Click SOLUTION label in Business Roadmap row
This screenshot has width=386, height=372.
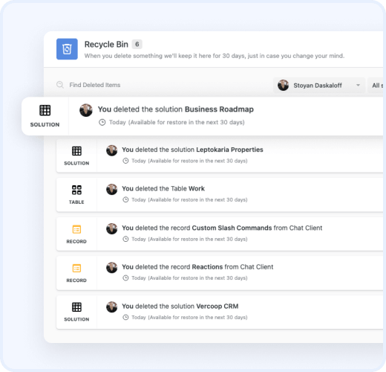click(45, 124)
